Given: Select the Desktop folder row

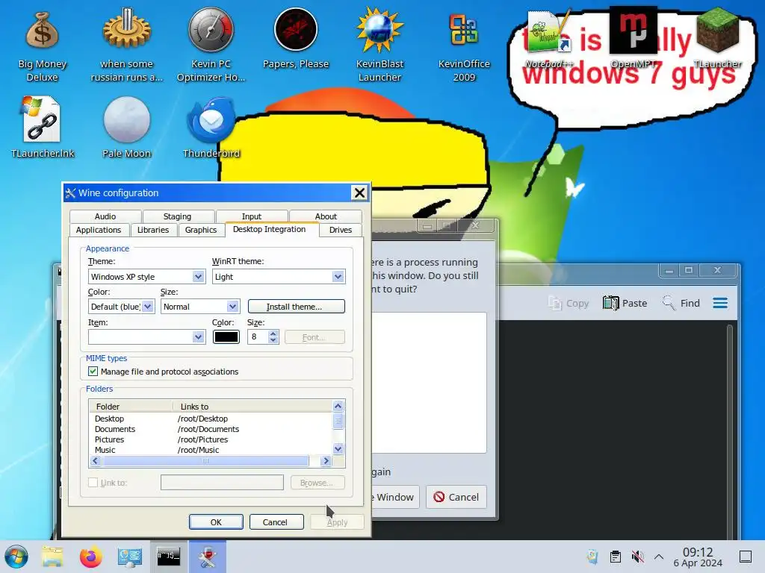Looking at the screenshot, I should (x=211, y=419).
